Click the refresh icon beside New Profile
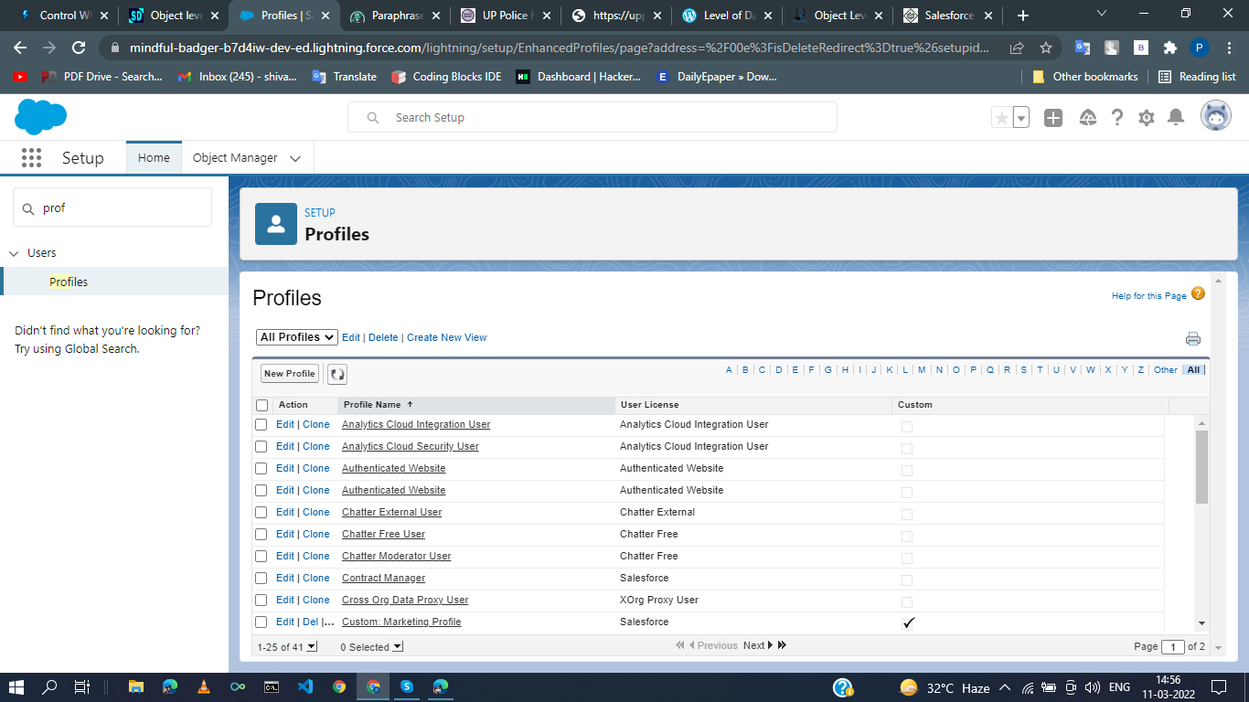Image resolution: width=1249 pixels, height=702 pixels. [337, 374]
